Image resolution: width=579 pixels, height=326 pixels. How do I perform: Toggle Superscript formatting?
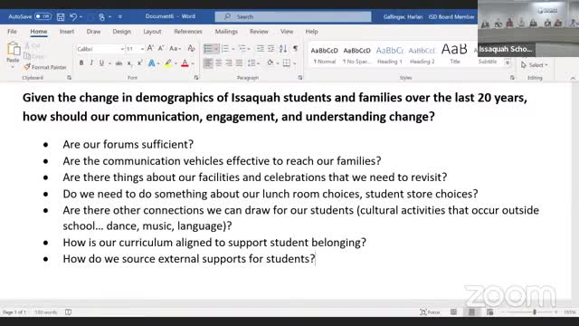point(140,63)
